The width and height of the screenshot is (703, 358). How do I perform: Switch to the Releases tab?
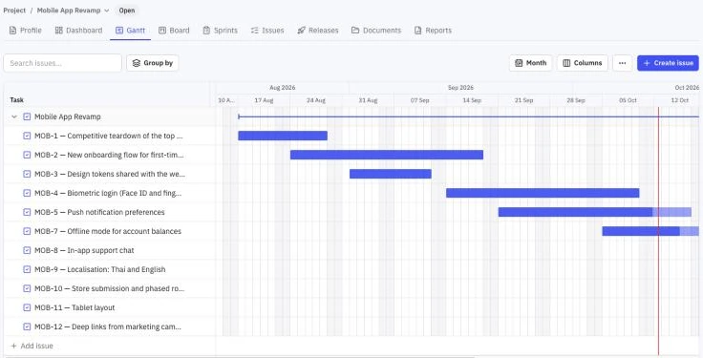[318, 31]
